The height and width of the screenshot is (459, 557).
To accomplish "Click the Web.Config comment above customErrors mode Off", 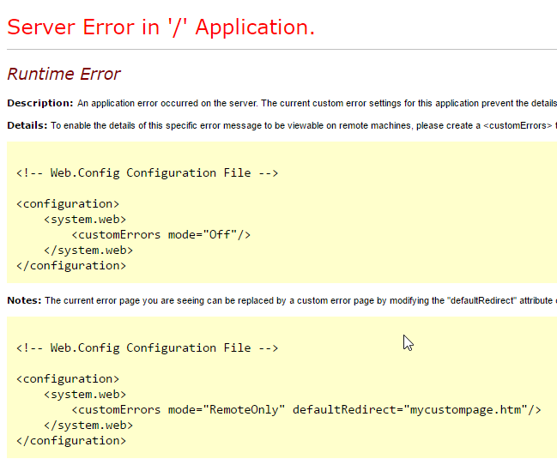I will tap(147, 172).
